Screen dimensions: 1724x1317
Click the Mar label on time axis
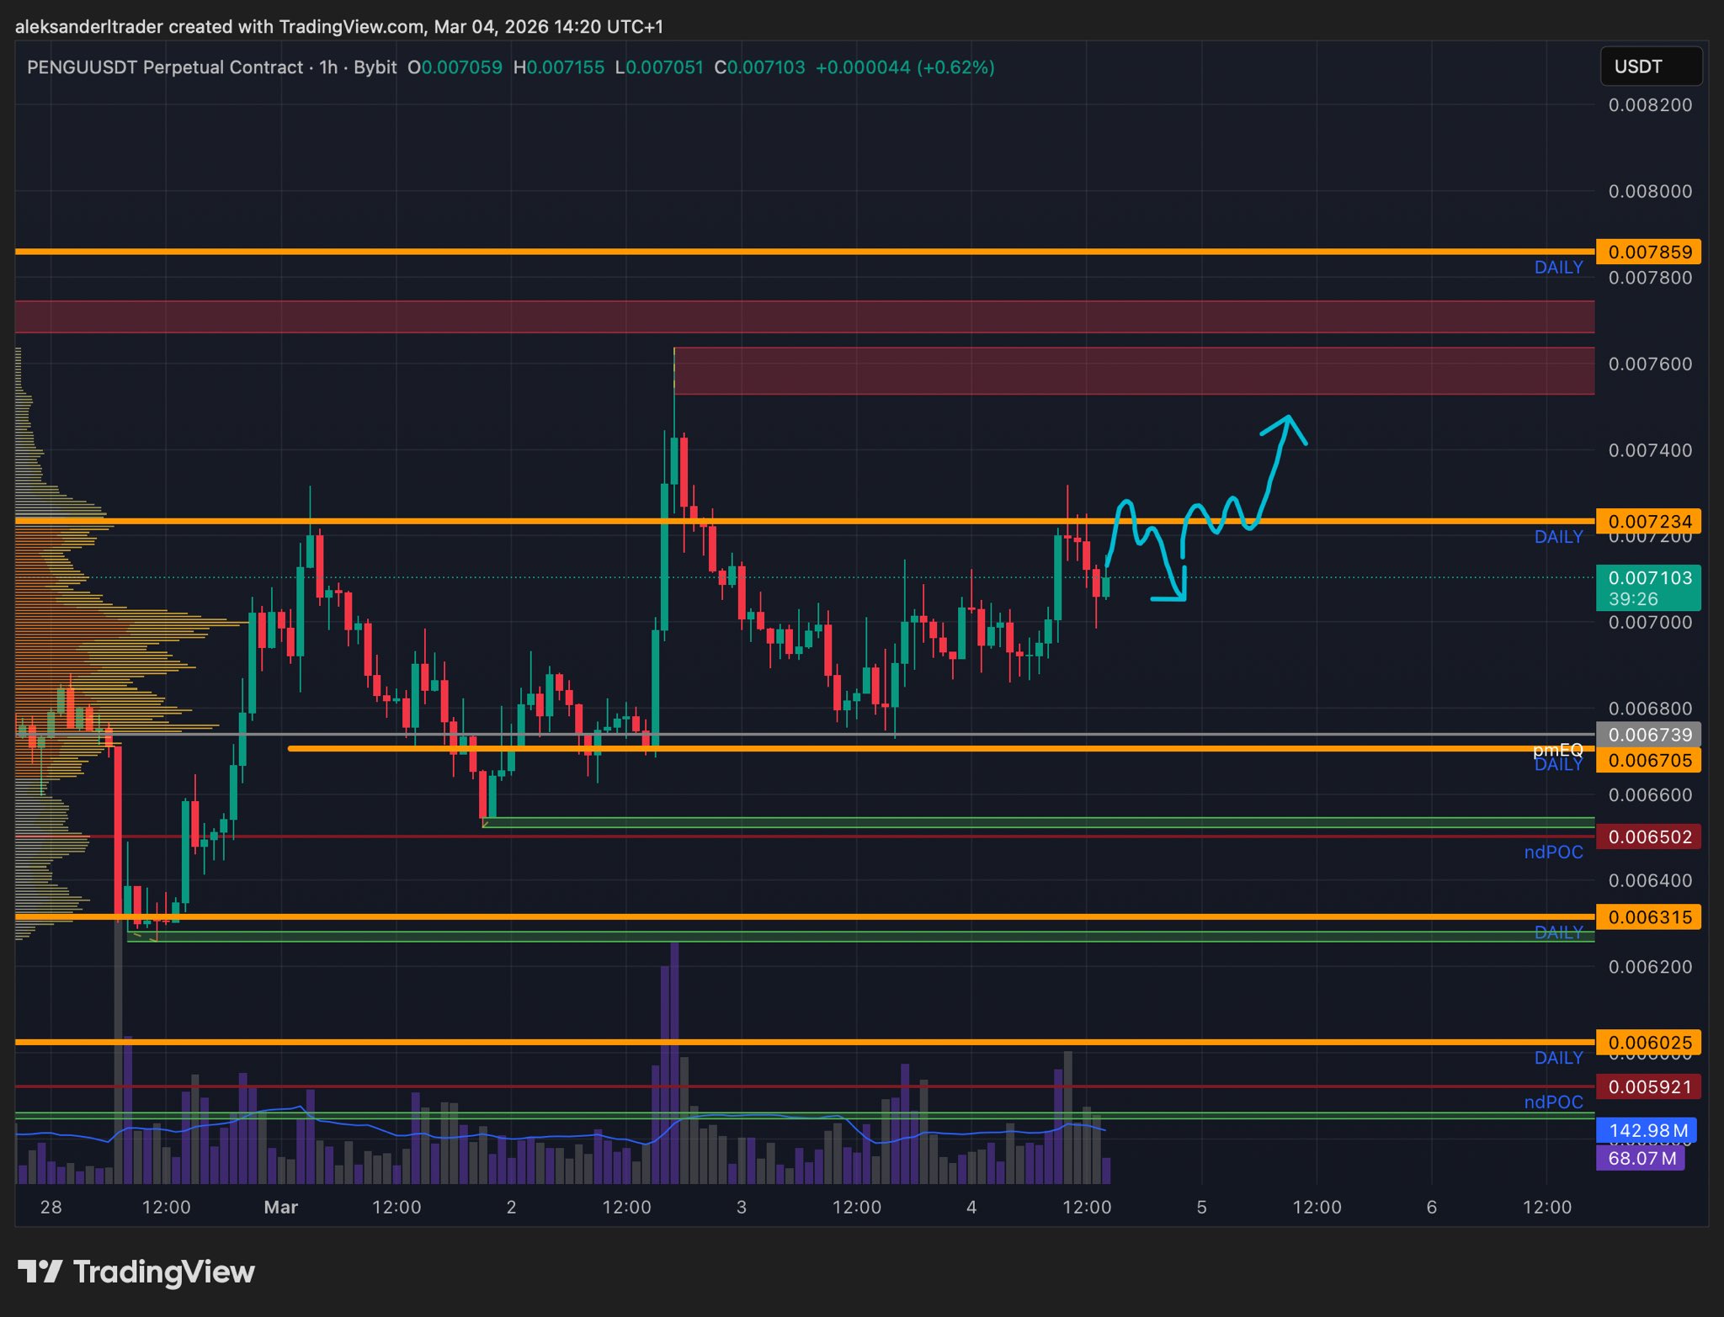point(280,1208)
